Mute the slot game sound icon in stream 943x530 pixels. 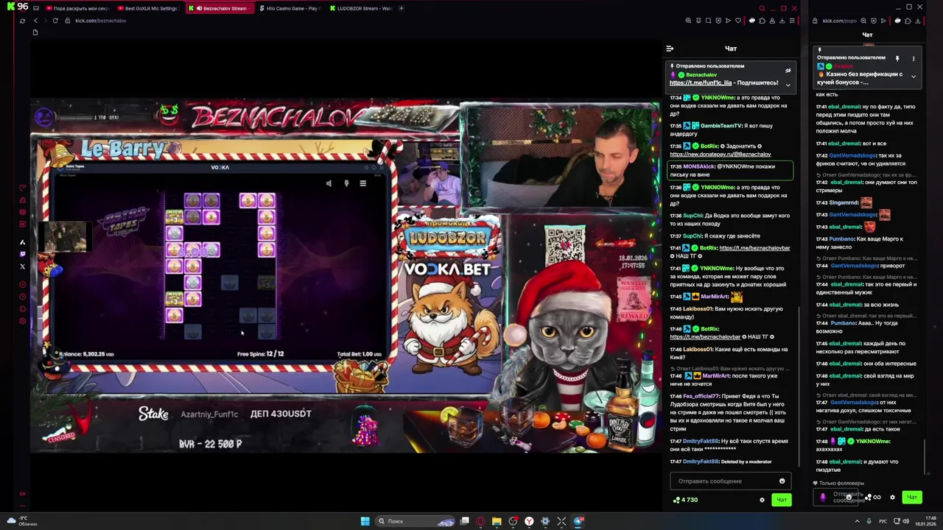329,183
